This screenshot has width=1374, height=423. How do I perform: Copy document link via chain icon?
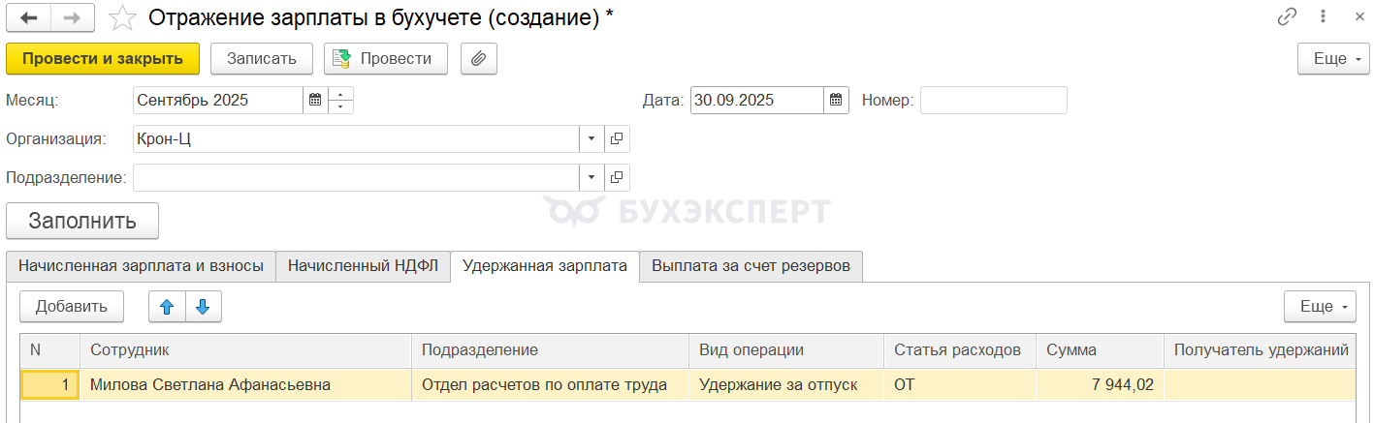click(x=1287, y=17)
